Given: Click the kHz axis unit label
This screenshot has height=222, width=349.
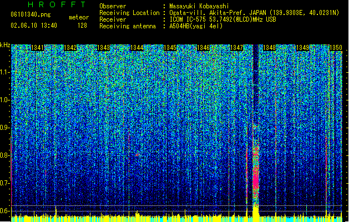Looking at the screenshot, I should [x=5, y=45].
